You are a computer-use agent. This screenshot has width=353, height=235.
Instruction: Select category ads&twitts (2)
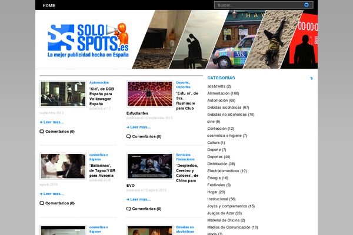click(219, 86)
